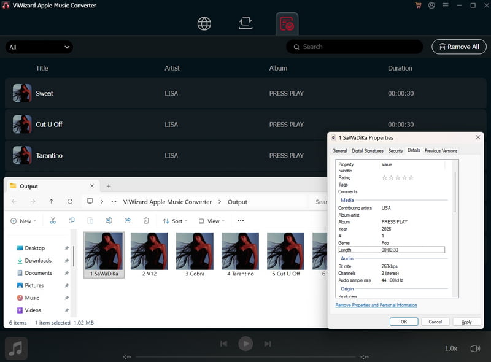Image resolution: width=491 pixels, height=362 pixels.
Task: Click the Rename icon
Action: (109, 221)
